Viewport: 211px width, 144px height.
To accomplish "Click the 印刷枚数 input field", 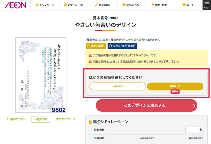I will tap(192, 130).
